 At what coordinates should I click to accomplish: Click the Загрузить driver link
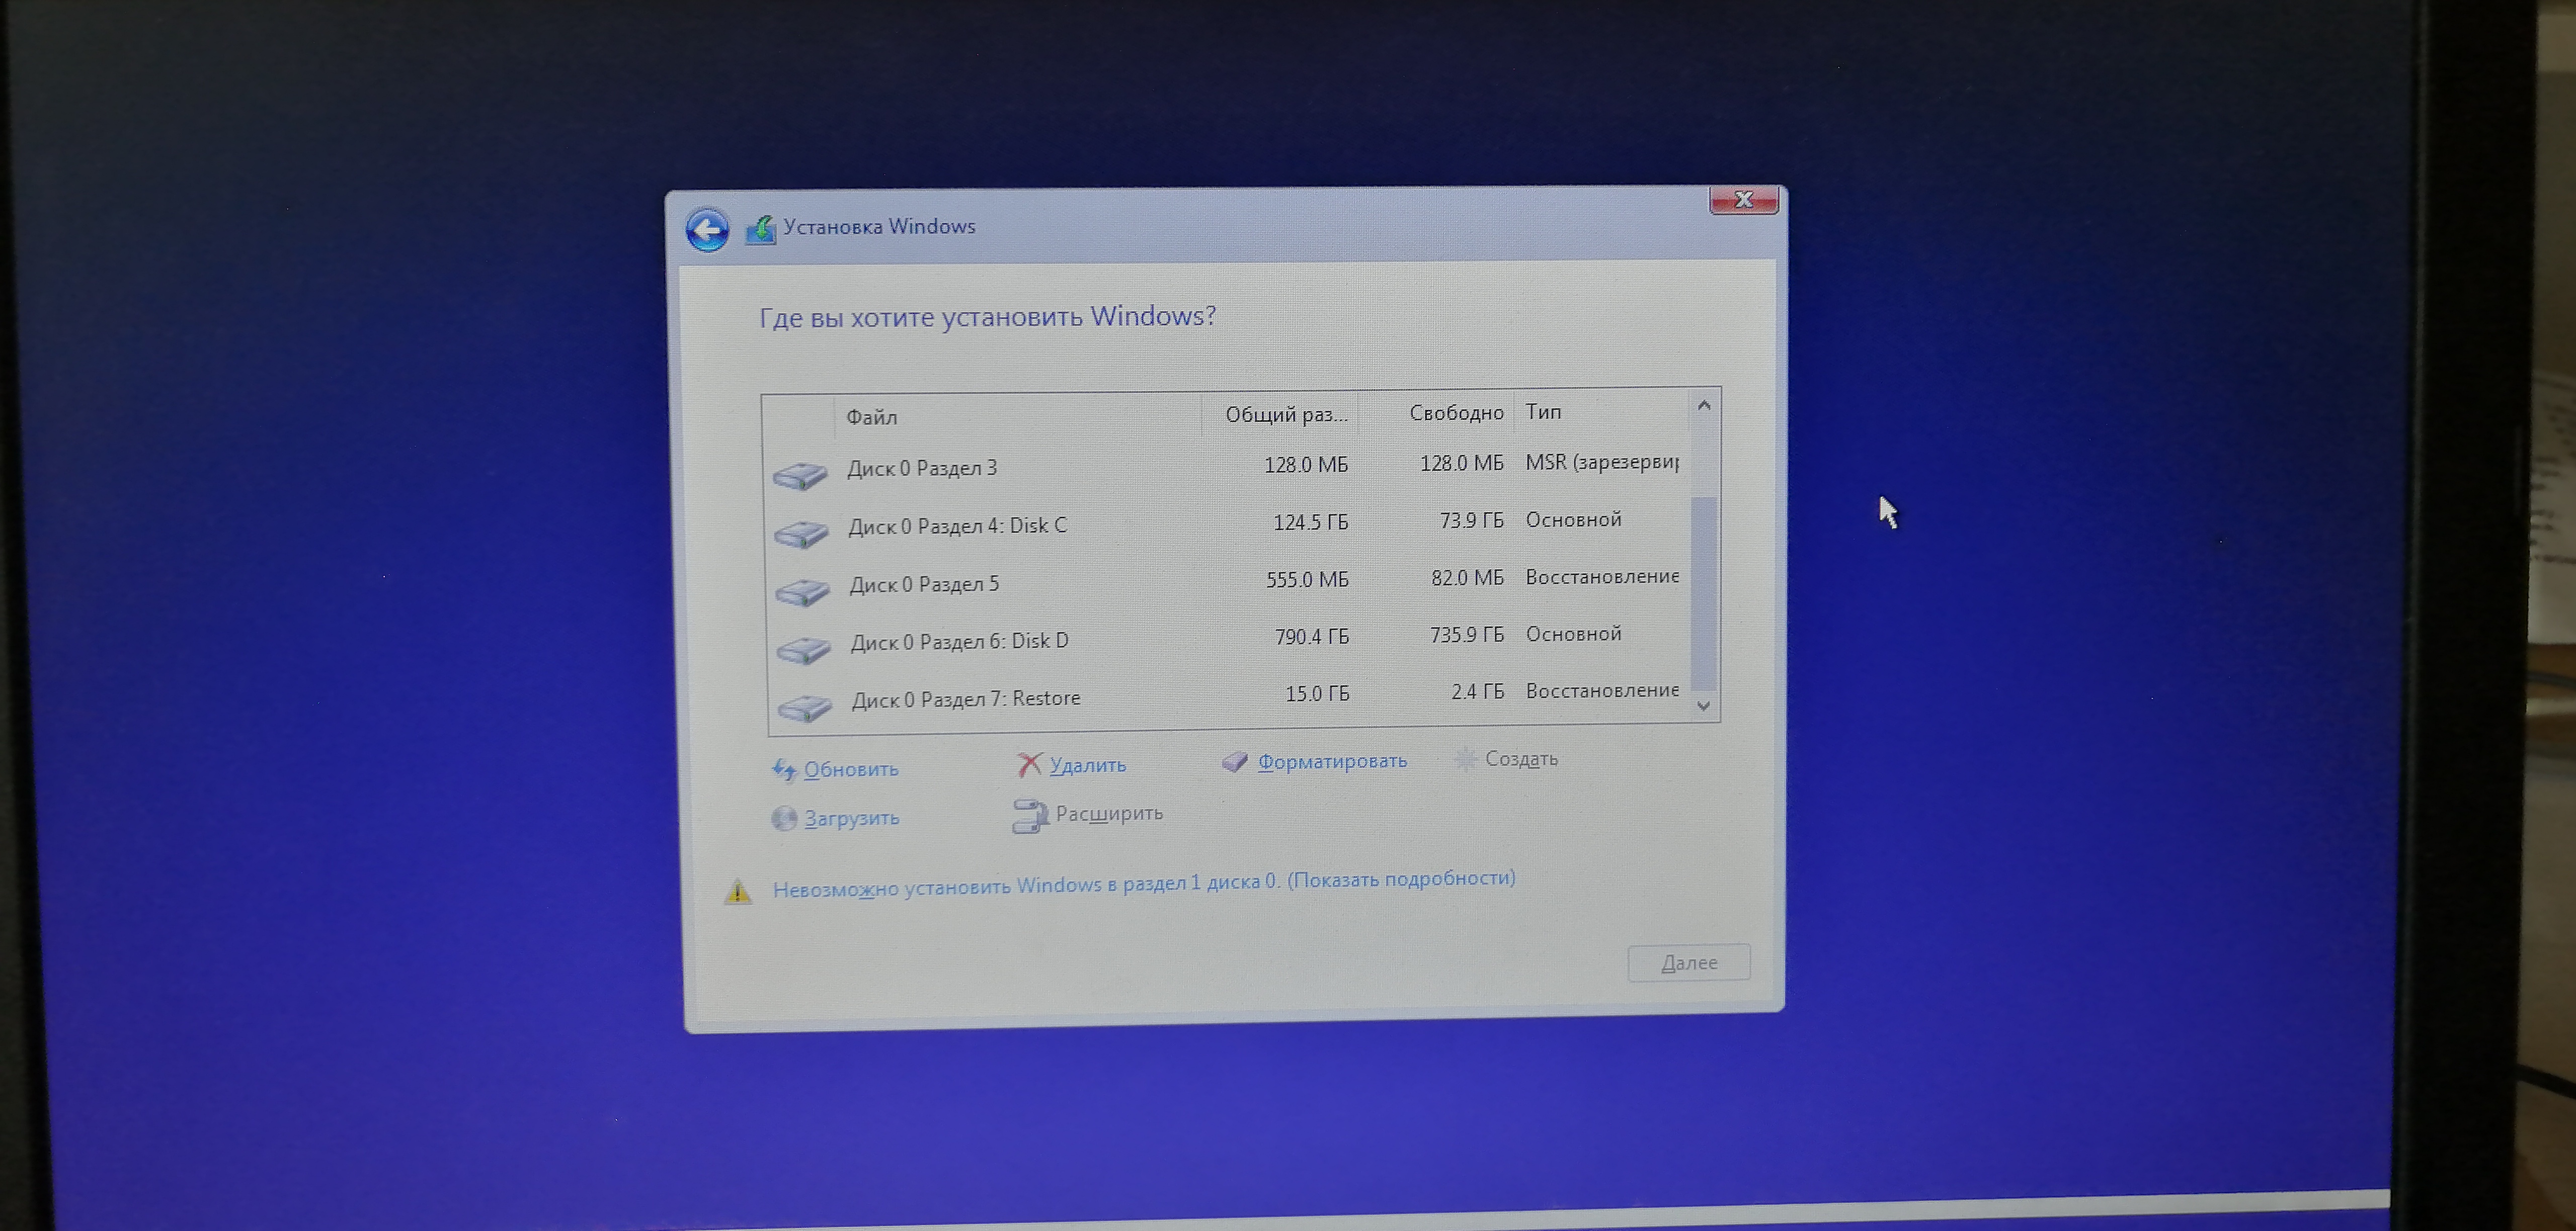click(x=852, y=818)
